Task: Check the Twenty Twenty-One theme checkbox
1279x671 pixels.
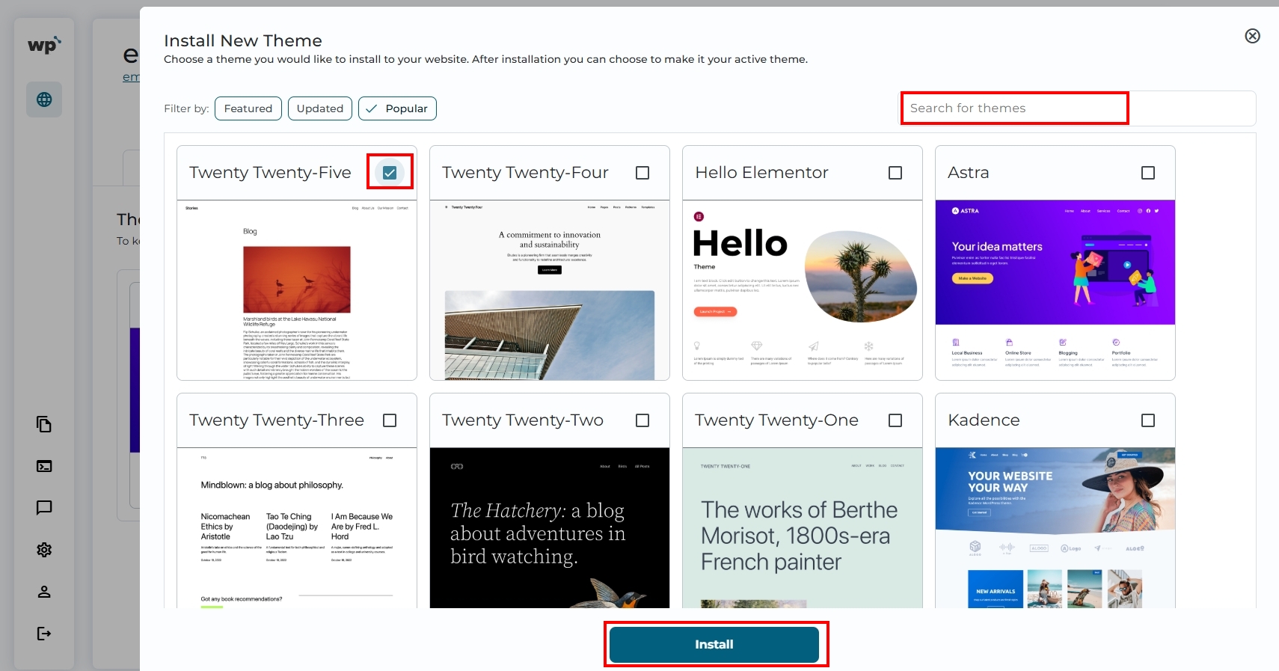Action: (895, 420)
